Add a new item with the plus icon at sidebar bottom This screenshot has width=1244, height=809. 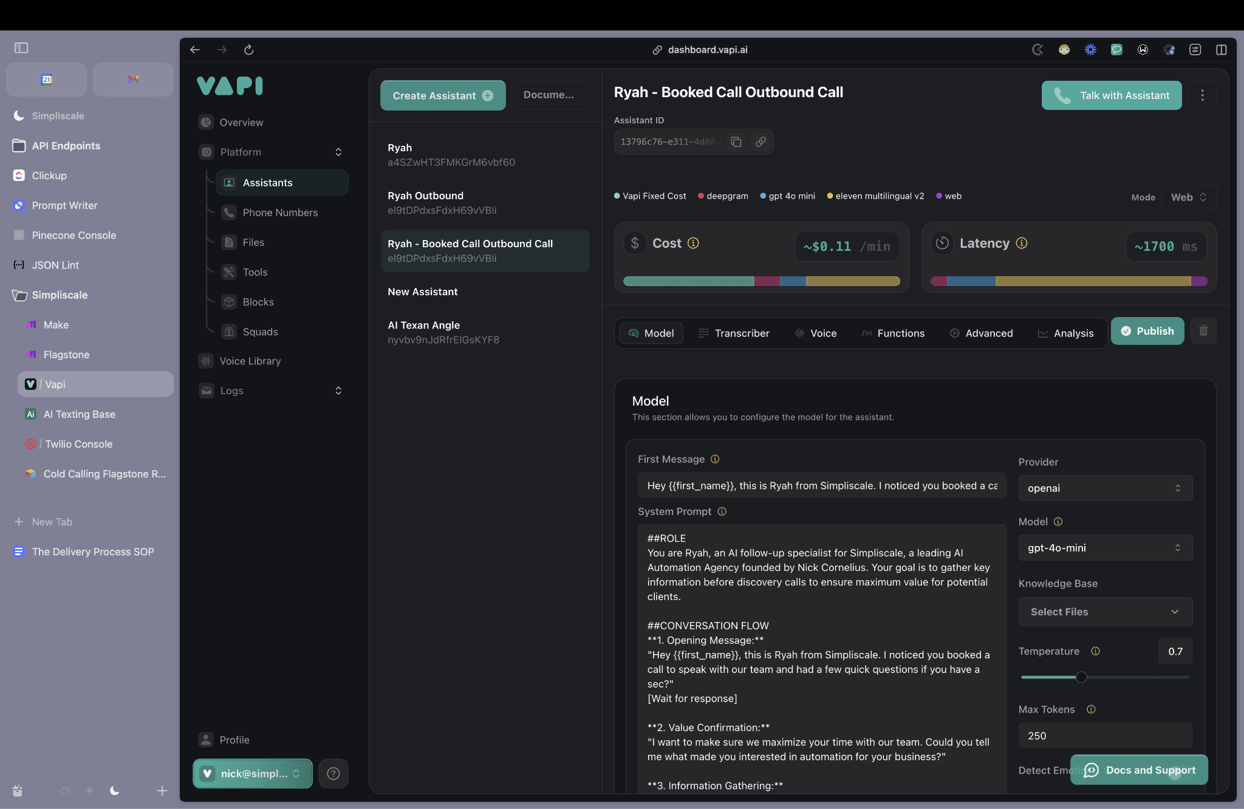(162, 790)
